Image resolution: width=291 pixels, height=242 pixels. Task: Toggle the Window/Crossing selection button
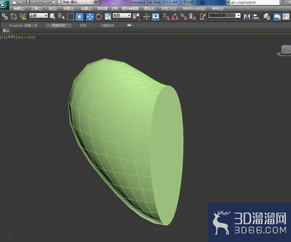79,17
